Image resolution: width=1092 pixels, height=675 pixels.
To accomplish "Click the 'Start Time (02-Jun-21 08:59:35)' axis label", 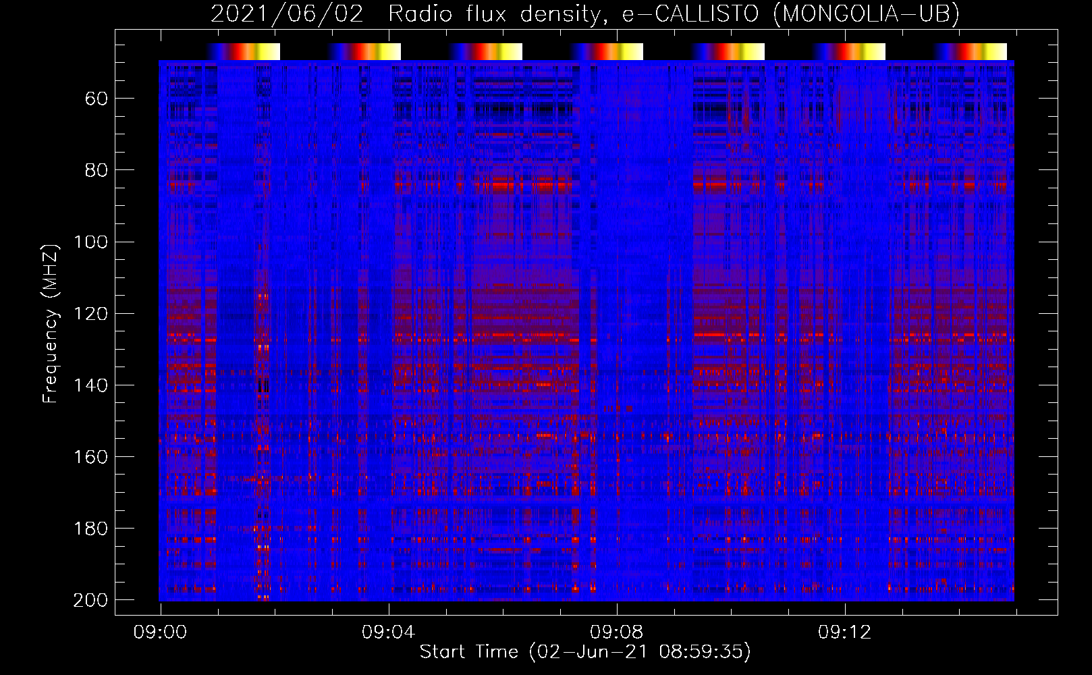I will (585, 651).
